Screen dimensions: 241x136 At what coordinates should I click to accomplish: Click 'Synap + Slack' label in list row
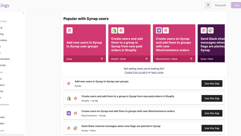89,131
